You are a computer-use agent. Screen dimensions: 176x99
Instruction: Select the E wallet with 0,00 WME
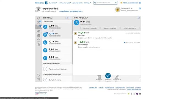coord(57,58)
